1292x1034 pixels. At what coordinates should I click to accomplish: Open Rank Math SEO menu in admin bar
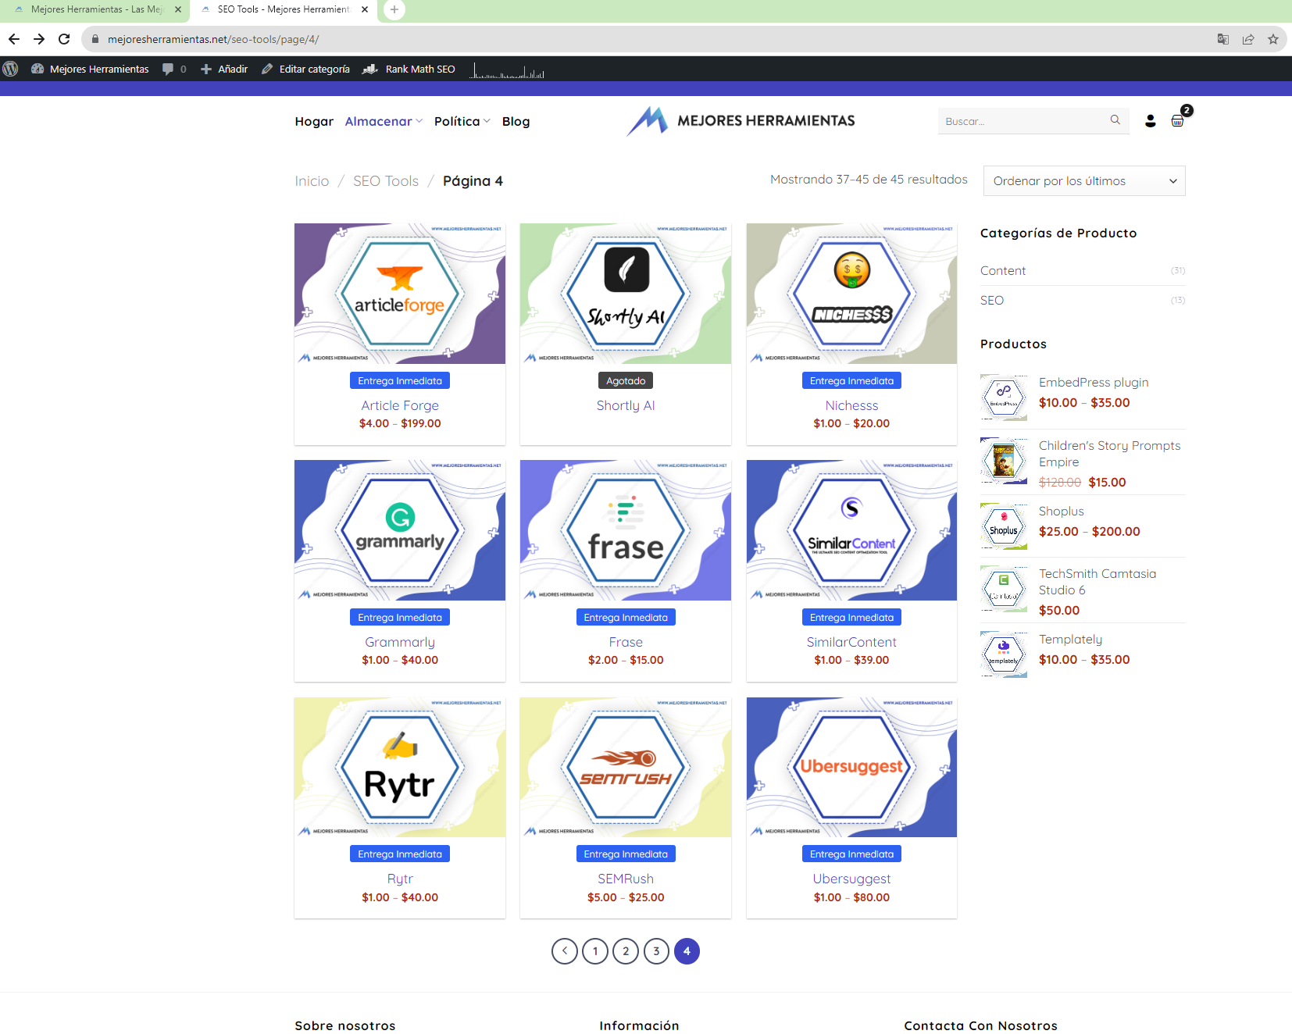[409, 69]
